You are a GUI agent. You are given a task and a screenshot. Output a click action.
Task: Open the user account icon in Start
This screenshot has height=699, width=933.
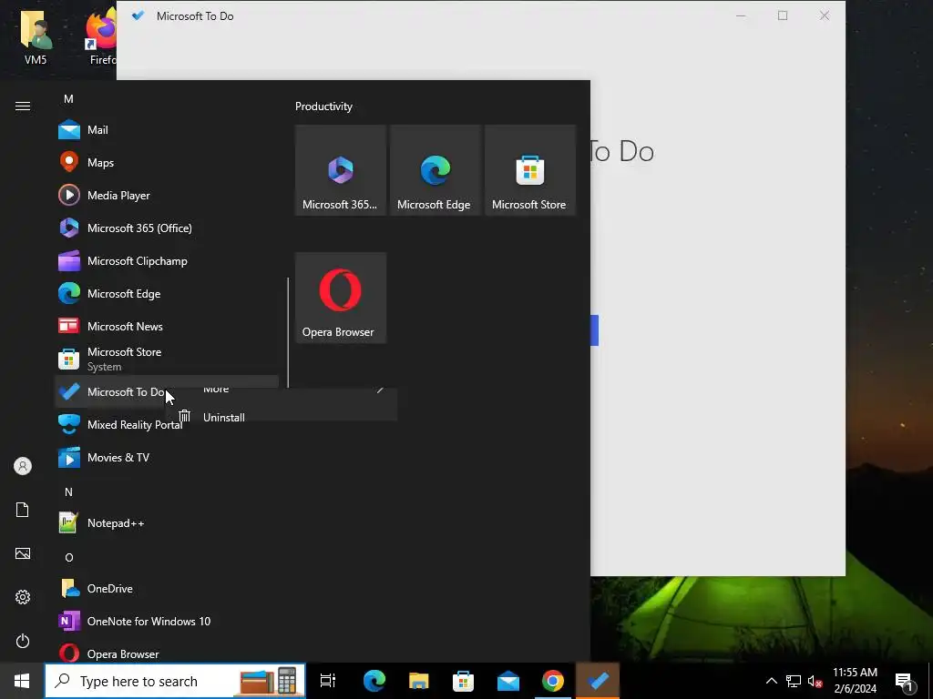click(23, 466)
